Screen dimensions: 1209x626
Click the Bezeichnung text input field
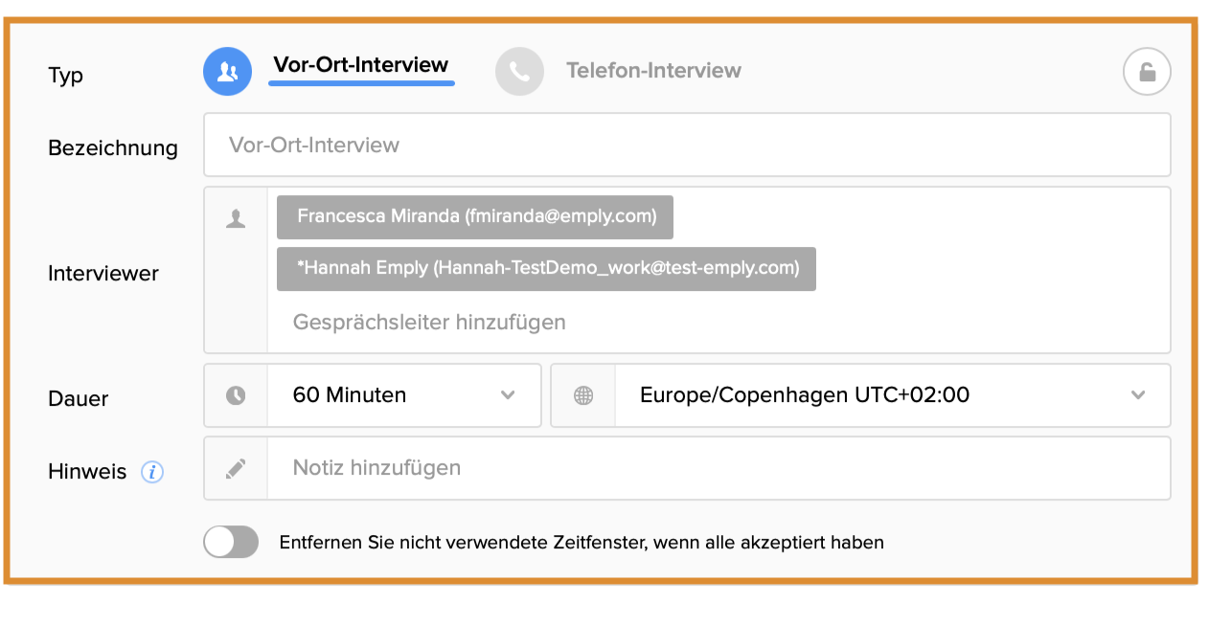686,145
